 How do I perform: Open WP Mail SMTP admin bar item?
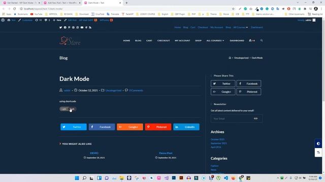[88, 20]
